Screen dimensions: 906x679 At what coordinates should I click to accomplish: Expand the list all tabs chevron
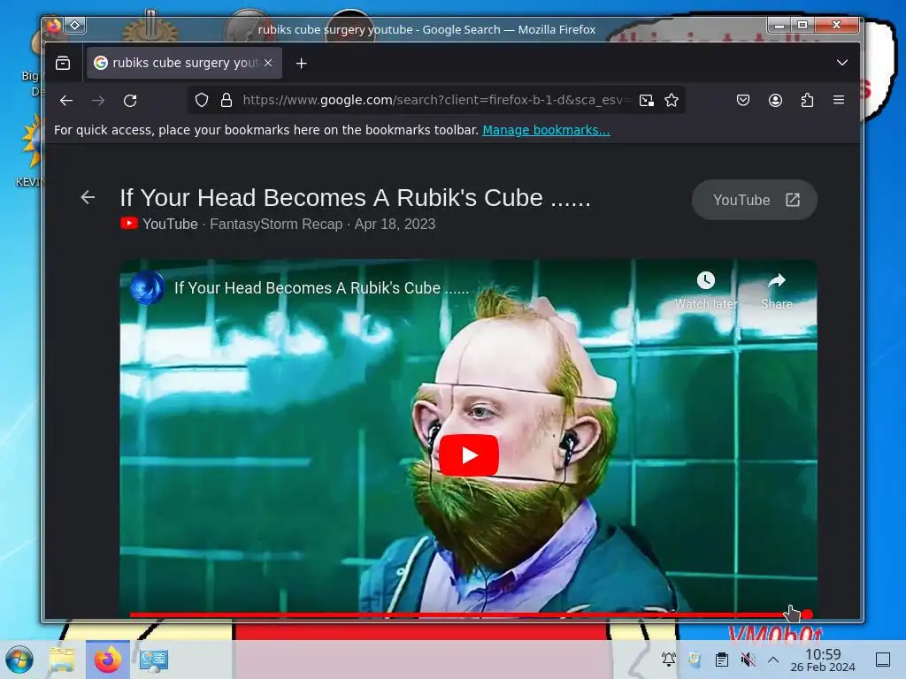pyautogui.click(x=842, y=63)
